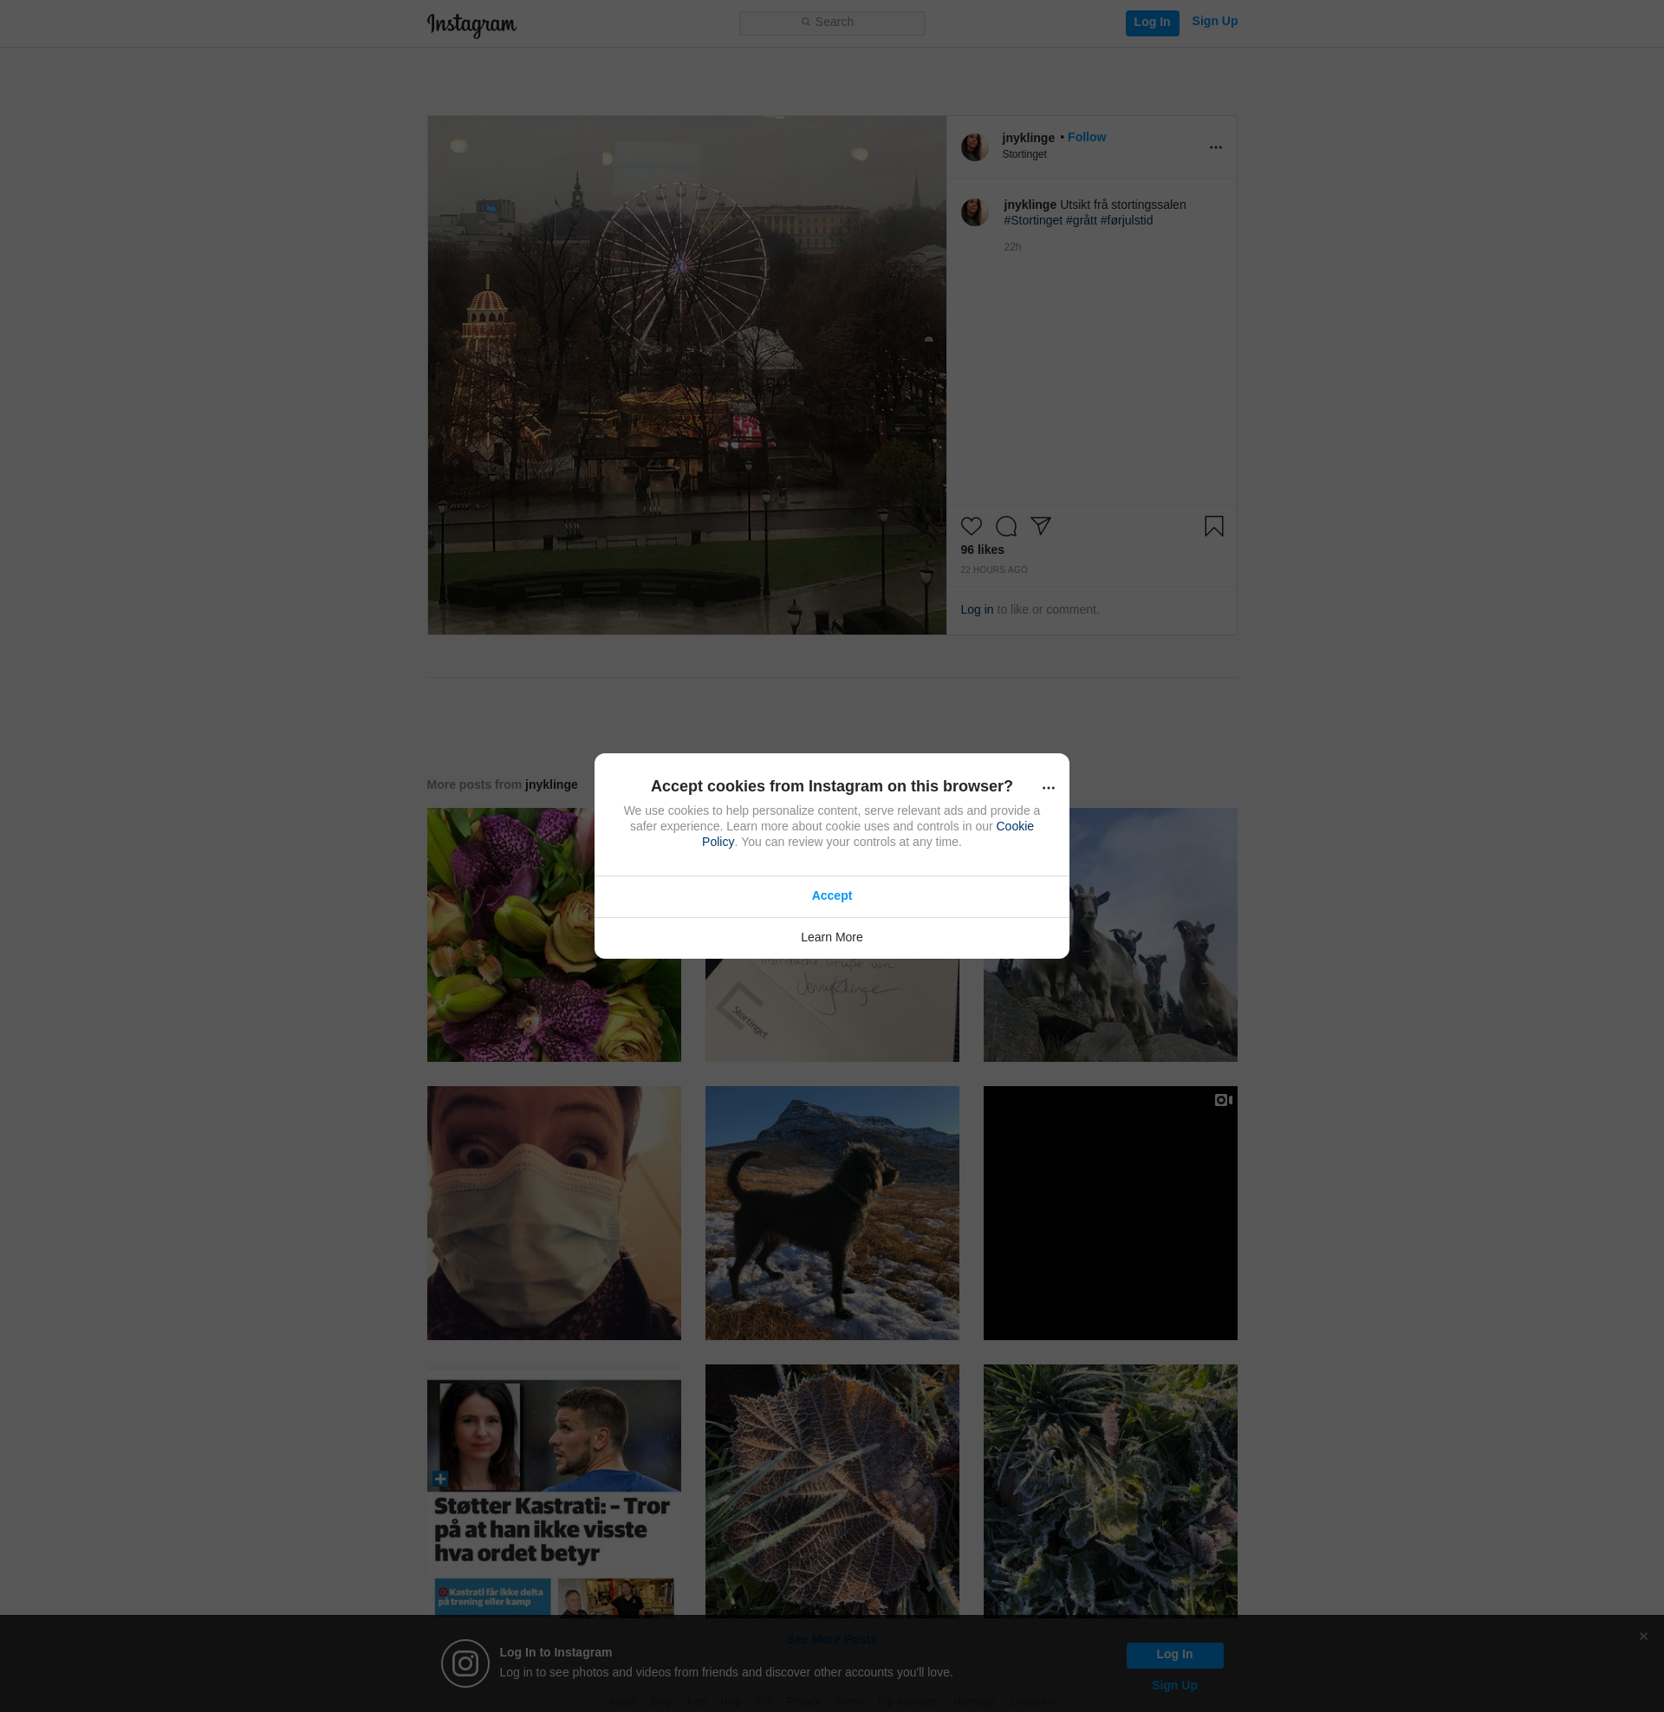Viewport: 1664px width, 1712px height.
Task: Open the black video post thumbnail
Action: 1110,1213
